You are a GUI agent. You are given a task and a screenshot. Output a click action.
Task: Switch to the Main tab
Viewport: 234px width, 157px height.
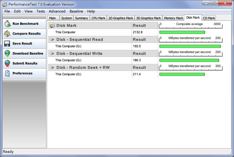point(54,18)
